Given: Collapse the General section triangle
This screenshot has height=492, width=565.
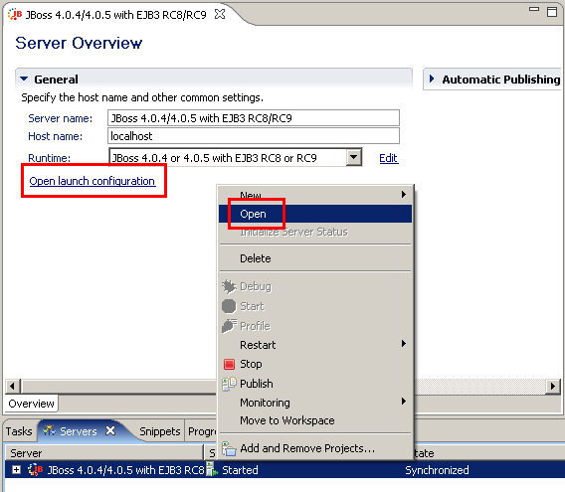Looking at the screenshot, I should click(24, 79).
